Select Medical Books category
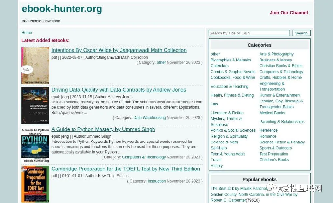Screen dimensions: 333x203 point(272,113)
